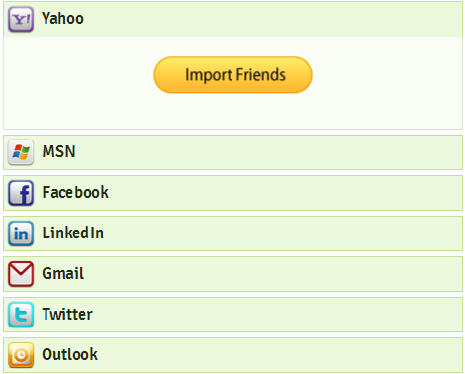Click the Facebook logo icon
The height and width of the screenshot is (374, 465).
[x=21, y=193]
